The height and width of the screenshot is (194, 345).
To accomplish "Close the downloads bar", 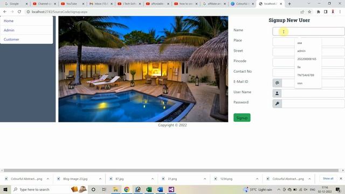I will tap(341, 178).
